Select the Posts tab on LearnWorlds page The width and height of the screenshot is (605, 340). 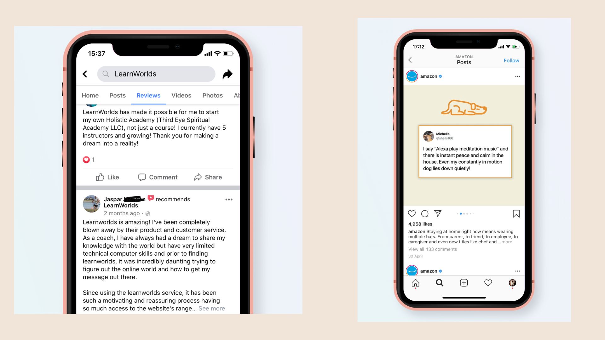click(118, 95)
